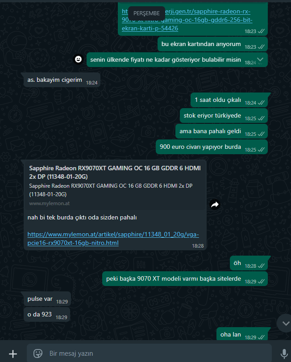Select the 'o da 923' message bubble

47,315
